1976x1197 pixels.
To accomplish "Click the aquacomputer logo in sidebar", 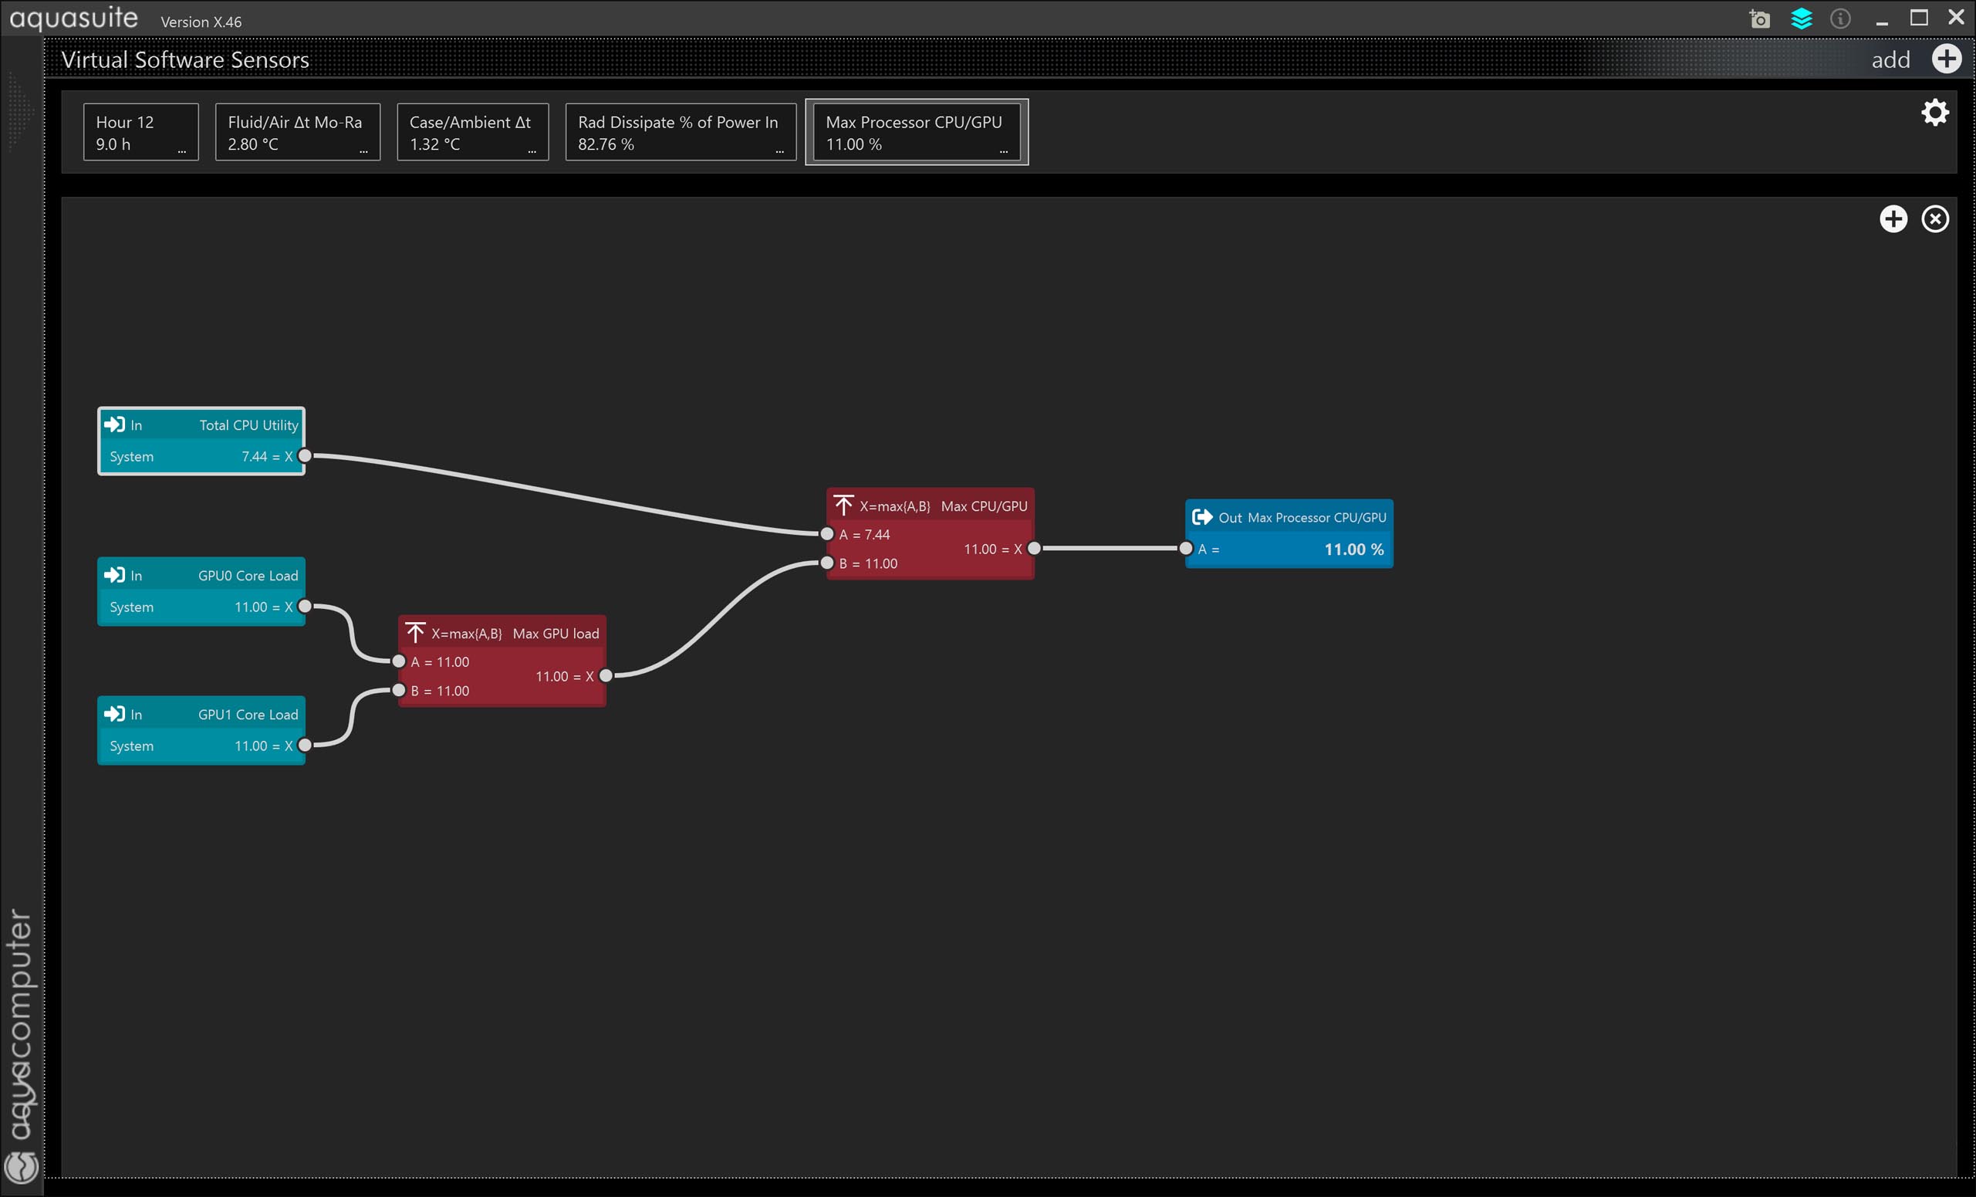I will pos(22,1166).
